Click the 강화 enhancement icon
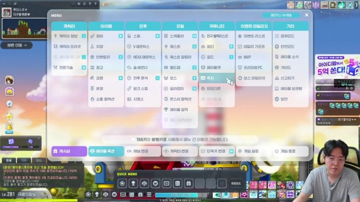360x202 pixels. pos(92,78)
